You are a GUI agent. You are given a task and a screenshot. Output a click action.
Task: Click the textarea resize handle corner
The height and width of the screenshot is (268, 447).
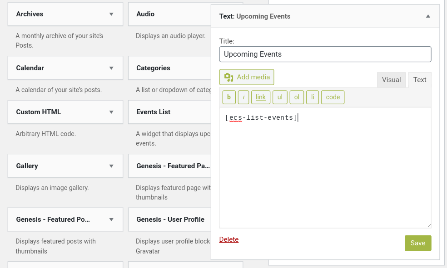coord(429,226)
